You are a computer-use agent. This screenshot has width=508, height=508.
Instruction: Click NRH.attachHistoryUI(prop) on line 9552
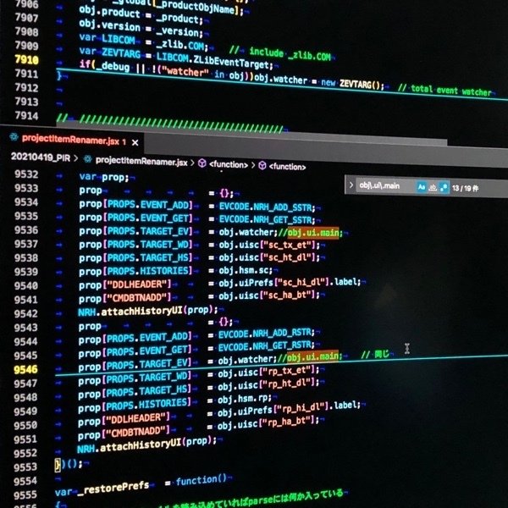[x=146, y=444]
